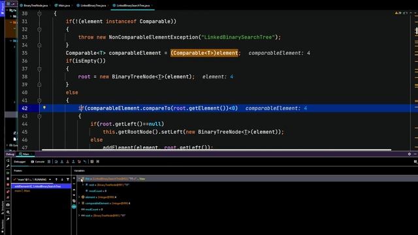
Task: Expand the element Integer variable
Action: point(79,197)
